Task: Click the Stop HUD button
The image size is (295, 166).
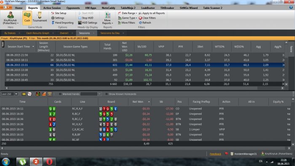Action: pyautogui.click(x=86, y=18)
